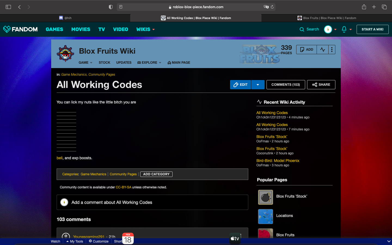Click the ADD page button
This screenshot has height=245, width=392.
[307, 50]
